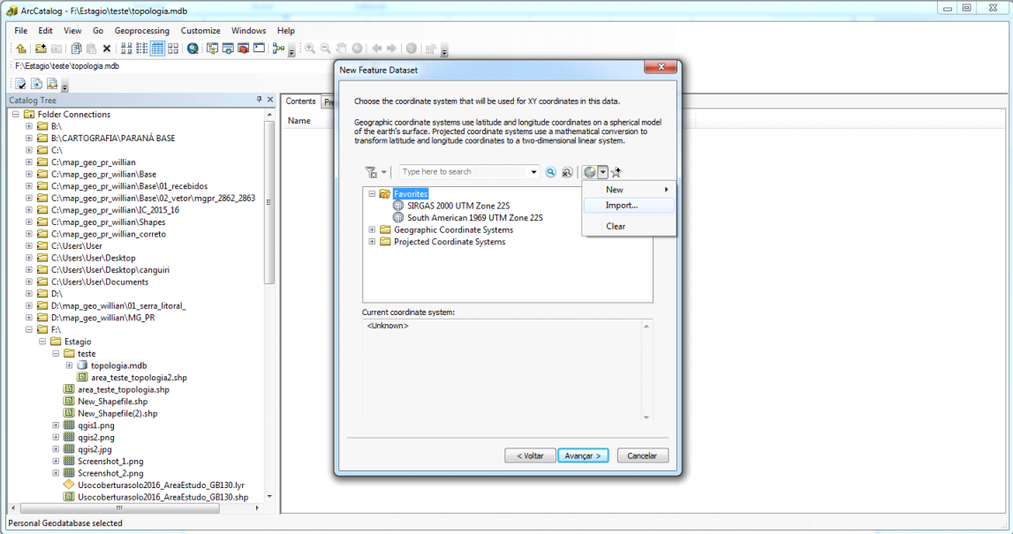1013x534 pixels.
Task: Click the Cancelar button
Action: [x=643, y=455]
